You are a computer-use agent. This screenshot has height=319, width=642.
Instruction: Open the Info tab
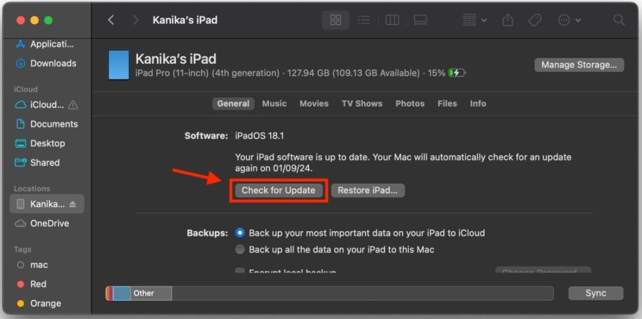(x=478, y=103)
